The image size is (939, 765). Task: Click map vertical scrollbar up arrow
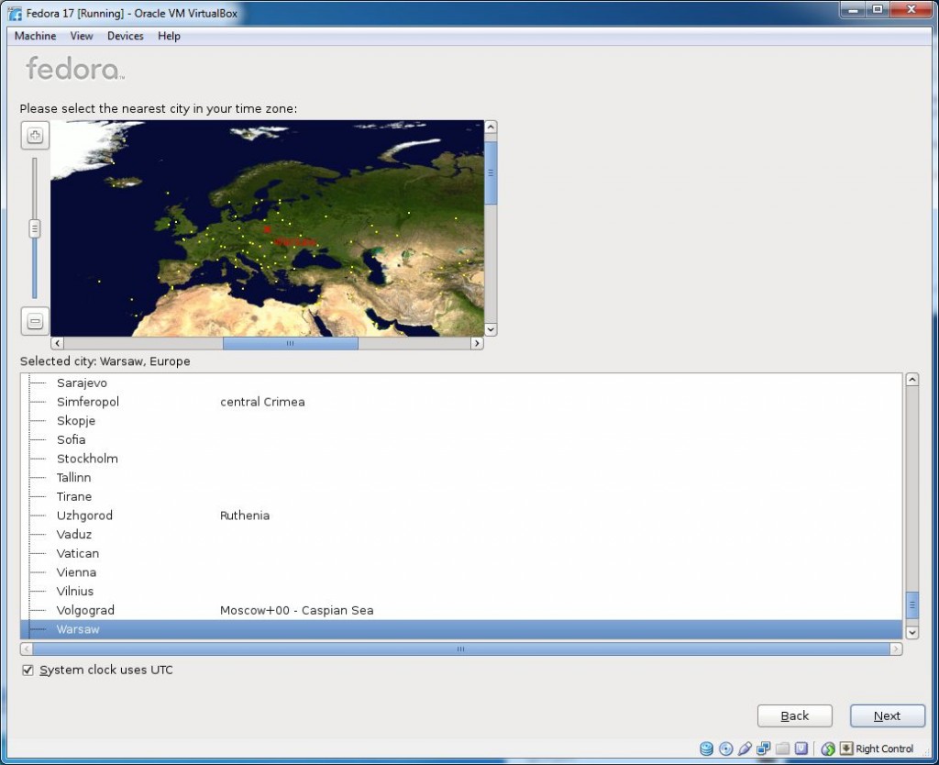[491, 127]
